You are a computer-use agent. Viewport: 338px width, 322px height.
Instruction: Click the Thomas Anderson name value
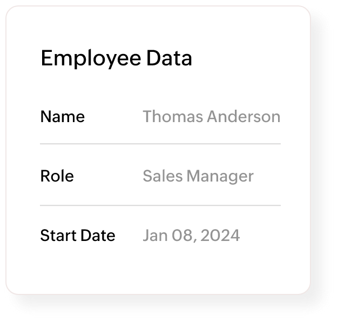point(211,117)
